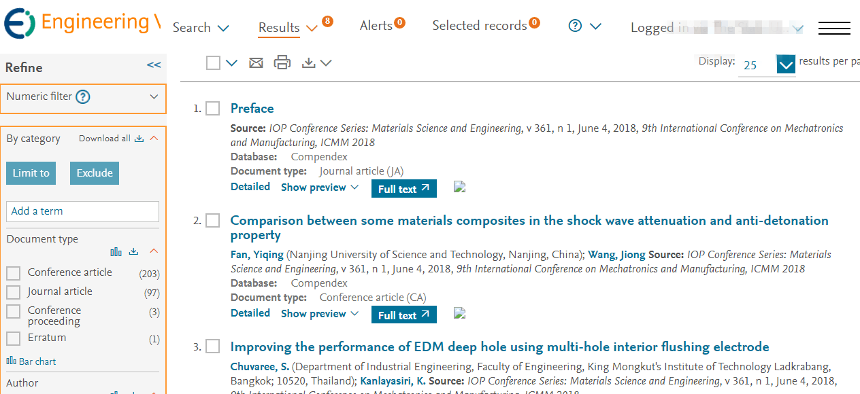Open the Search menu
The image size is (860, 394).
(201, 28)
